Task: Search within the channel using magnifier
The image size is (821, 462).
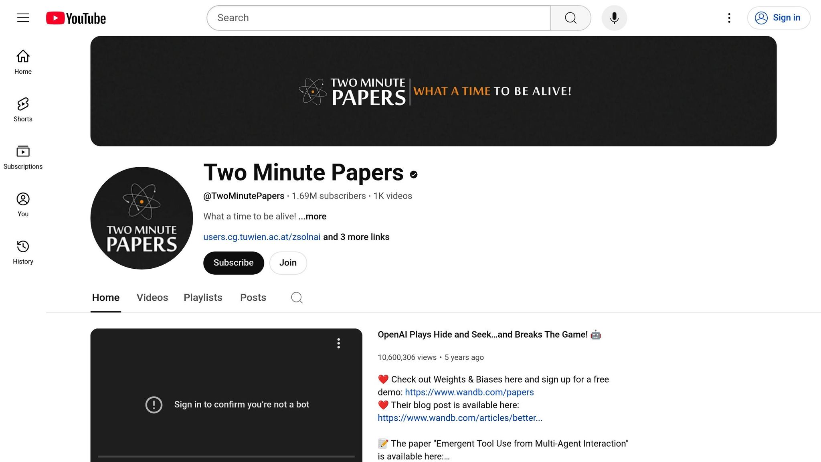Action: tap(297, 298)
